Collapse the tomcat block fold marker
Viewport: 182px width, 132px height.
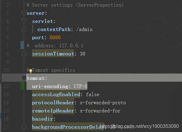(24, 78)
